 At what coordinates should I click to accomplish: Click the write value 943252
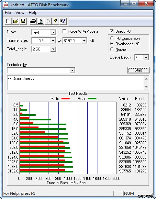point(125,152)
